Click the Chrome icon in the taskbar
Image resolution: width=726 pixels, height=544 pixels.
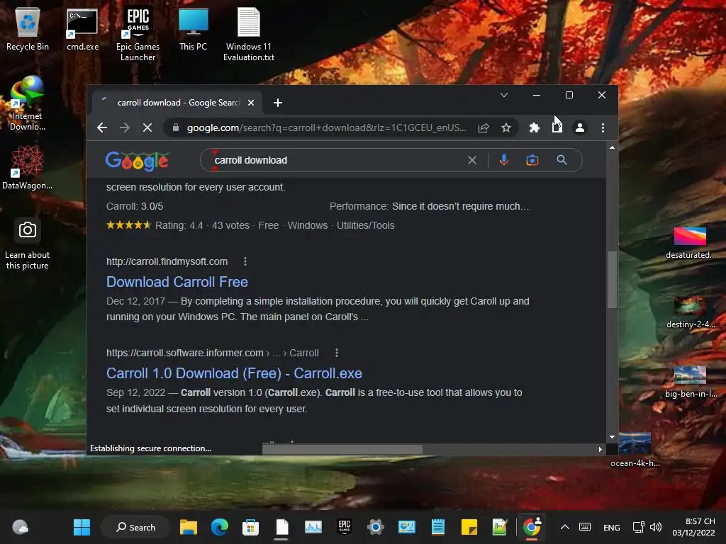coord(532,527)
